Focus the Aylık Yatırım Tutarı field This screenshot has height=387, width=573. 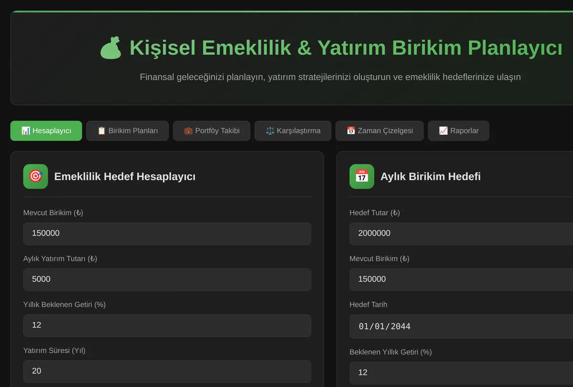[167, 280]
